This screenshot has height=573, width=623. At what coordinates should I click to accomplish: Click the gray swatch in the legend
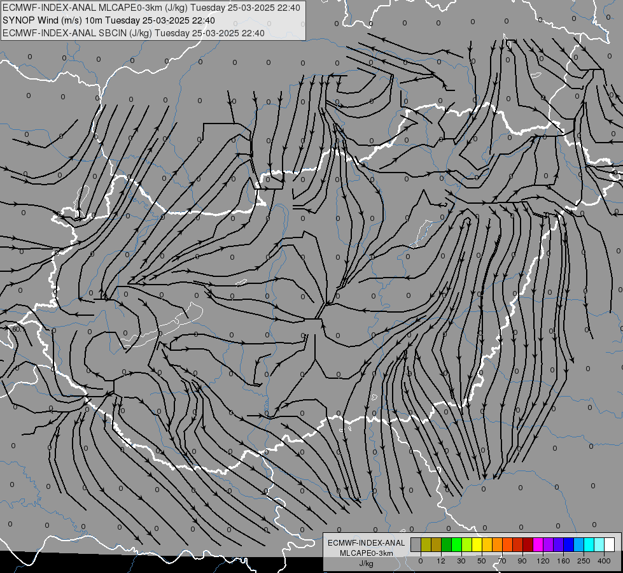pos(416,544)
